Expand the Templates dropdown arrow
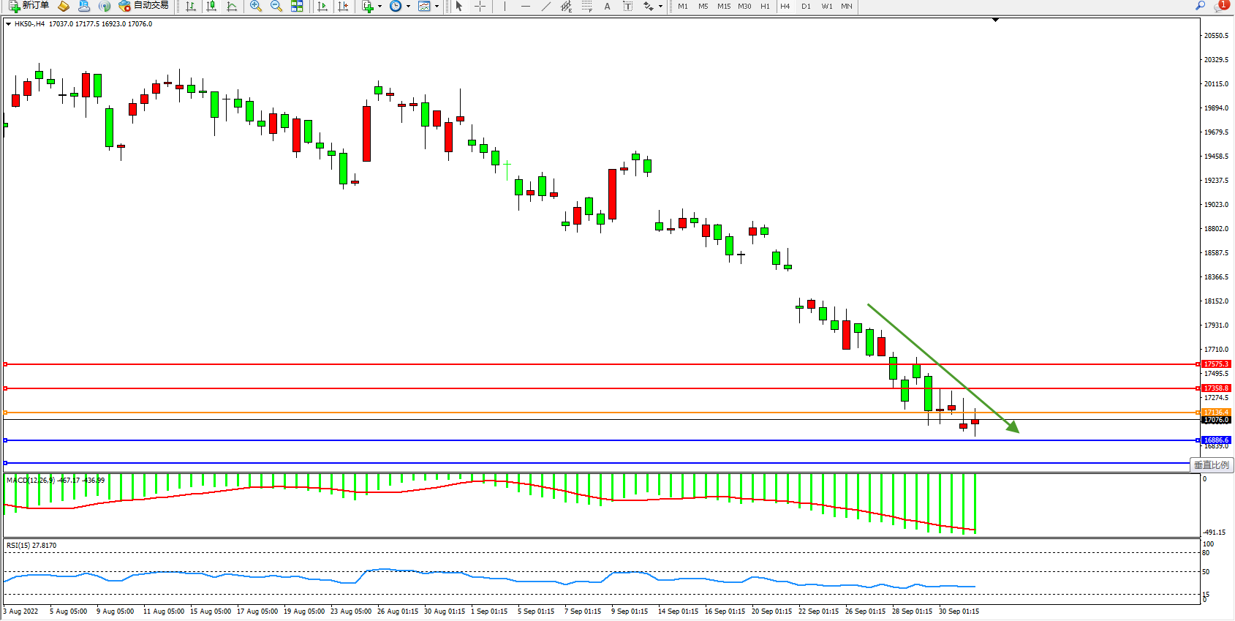Screen dimensions: 1235x621 pyautogui.click(x=437, y=6)
